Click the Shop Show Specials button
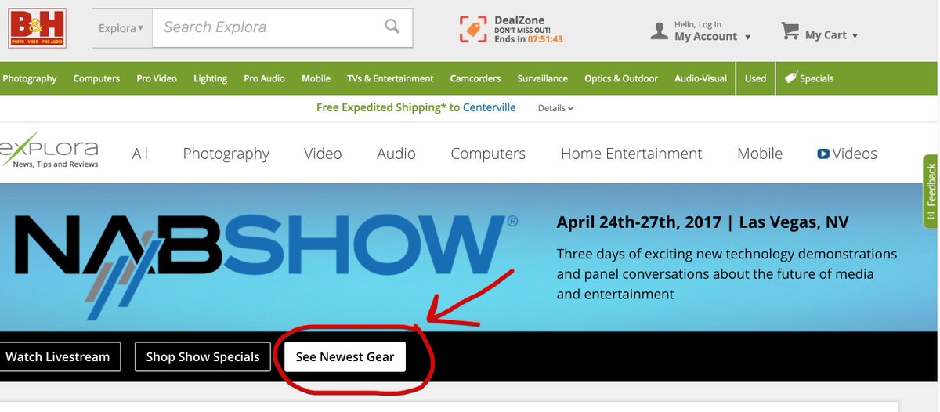Image resolution: width=940 pixels, height=412 pixels. [x=203, y=356]
